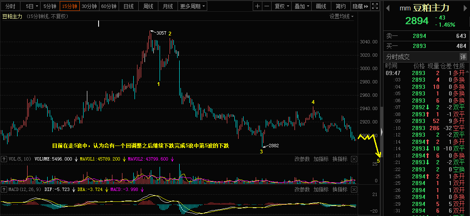Select 5分钟 period tab
Image resolution: width=470 pixels, height=216 pixels.
(50, 6)
